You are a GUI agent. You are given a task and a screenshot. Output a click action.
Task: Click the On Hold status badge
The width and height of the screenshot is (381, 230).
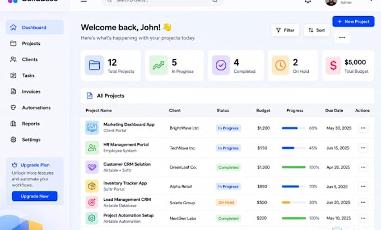tap(226, 203)
